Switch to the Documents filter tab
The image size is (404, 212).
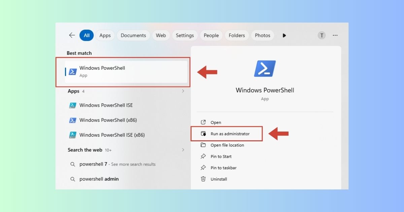(x=133, y=35)
